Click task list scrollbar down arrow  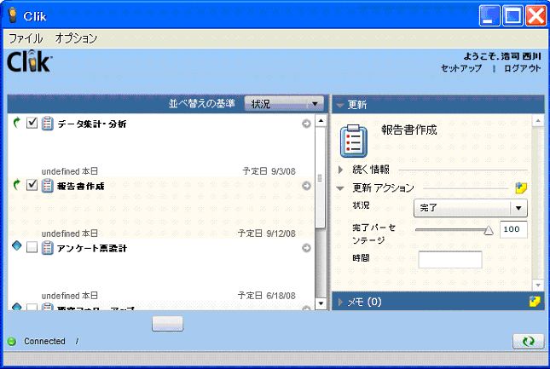tap(321, 303)
